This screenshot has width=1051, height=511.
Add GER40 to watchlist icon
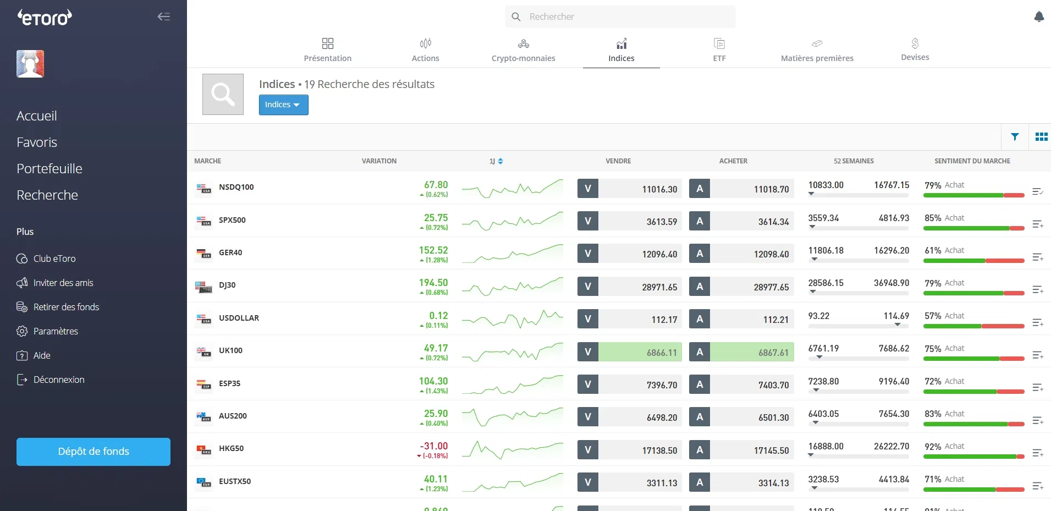[1038, 257]
